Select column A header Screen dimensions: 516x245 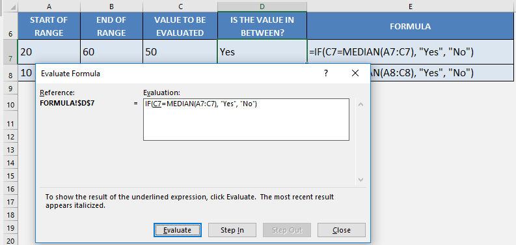[x=49, y=7]
